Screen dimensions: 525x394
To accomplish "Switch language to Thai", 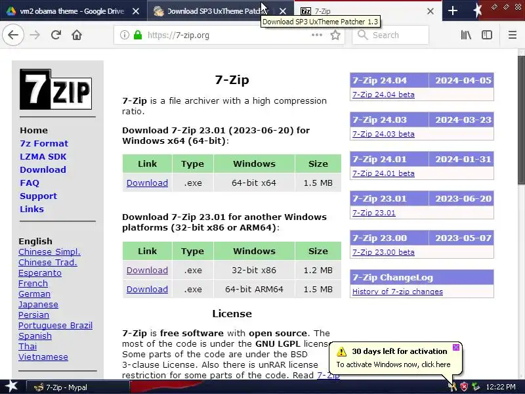I will pyautogui.click(x=28, y=347).
